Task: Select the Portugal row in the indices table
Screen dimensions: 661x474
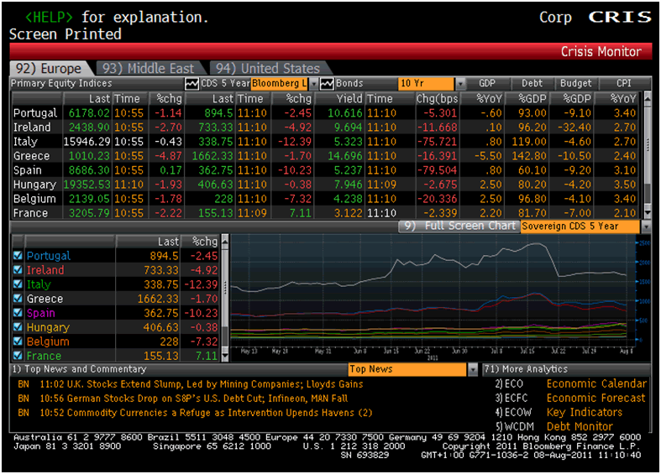Action: click(325, 112)
